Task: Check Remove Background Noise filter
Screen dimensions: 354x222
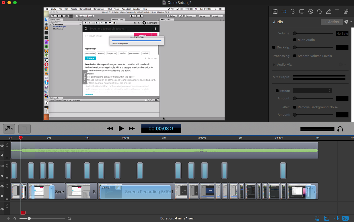Action: (x=295, y=107)
